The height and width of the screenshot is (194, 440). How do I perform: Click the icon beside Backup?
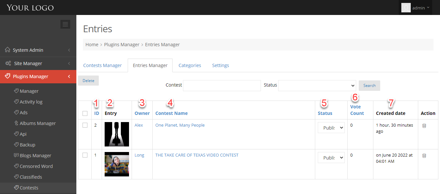pos(16,145)
